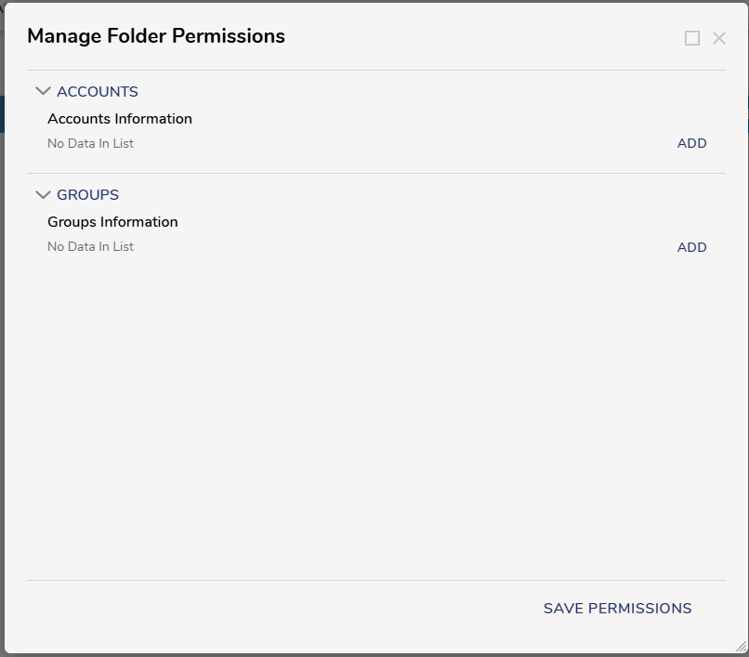Click the divider above SAVE PERMISSIONS
Viewport: 749px width, 657px height.
point(376,581)
